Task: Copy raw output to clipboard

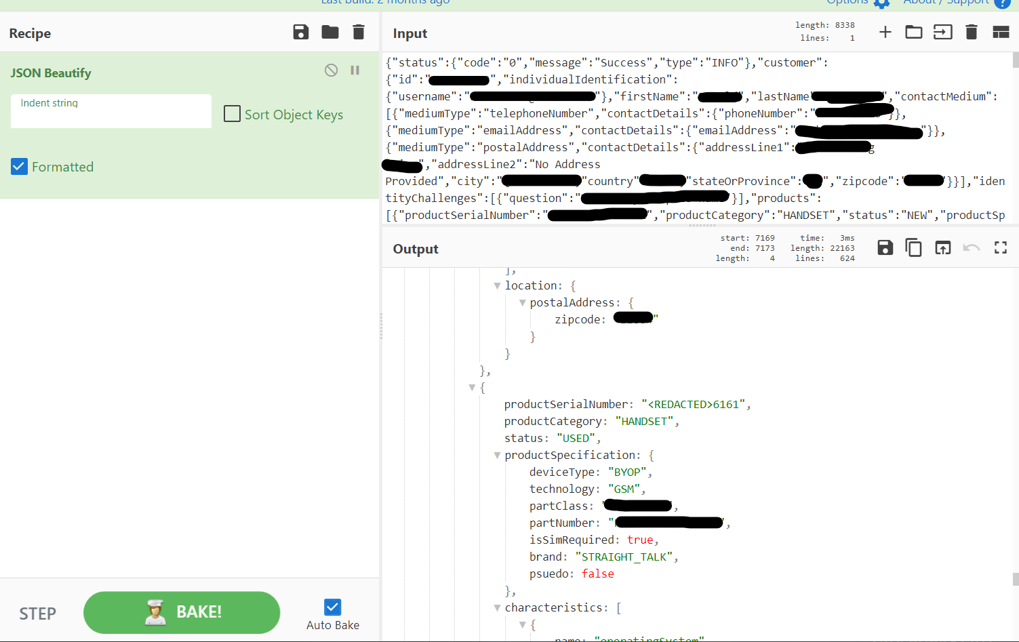Action: pyautogui.click(x=914, y=247)
